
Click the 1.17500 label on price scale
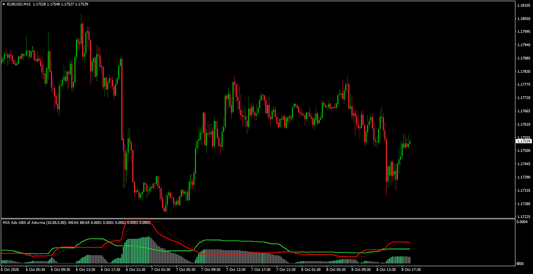tap(524, 151)
